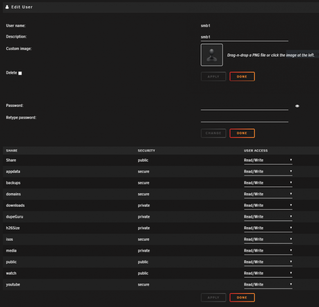The width and height of the screenshot is (319, 307).
Task: Open user access dropdown for media
Action: [x=268, y=251]
